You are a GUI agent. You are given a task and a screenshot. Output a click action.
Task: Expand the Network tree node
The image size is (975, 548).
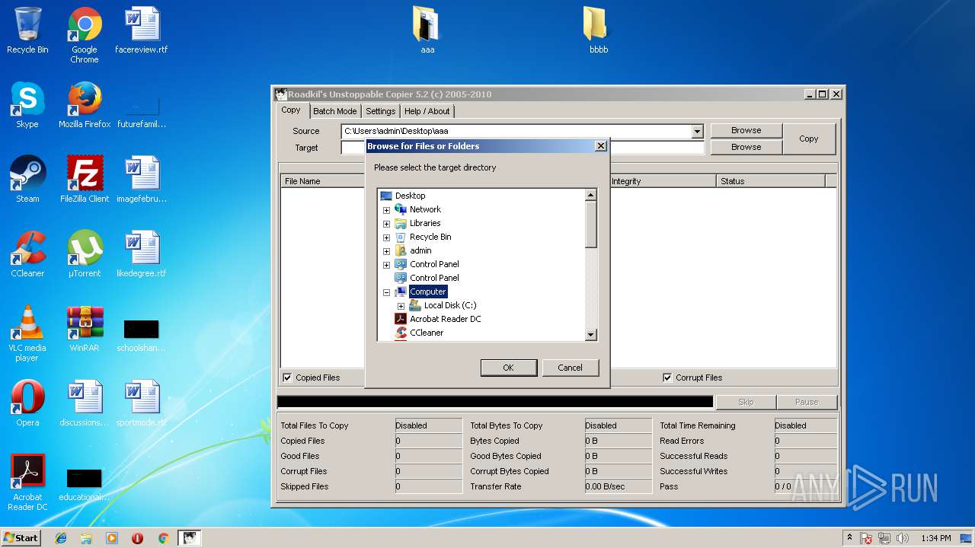pyautogui.click(x=386, y=210)
